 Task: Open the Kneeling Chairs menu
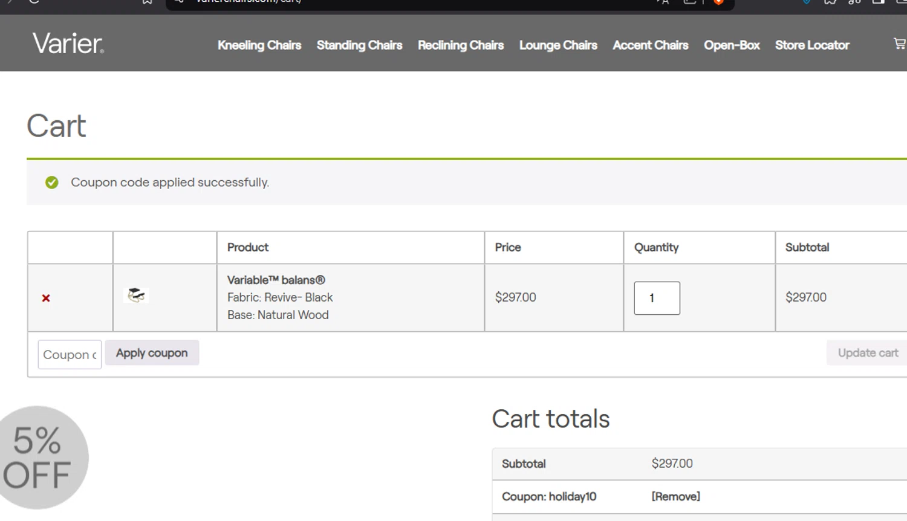pyautogui.click(x=259, y=45)
